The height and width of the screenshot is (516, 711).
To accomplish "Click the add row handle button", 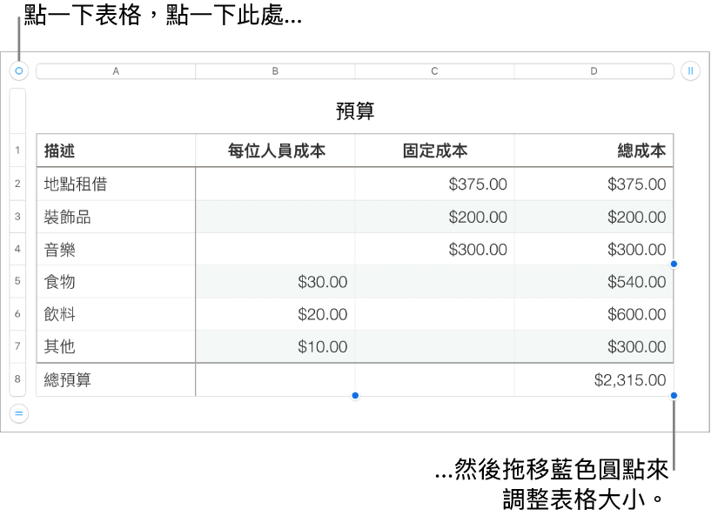I will click(x=18, y=413).
